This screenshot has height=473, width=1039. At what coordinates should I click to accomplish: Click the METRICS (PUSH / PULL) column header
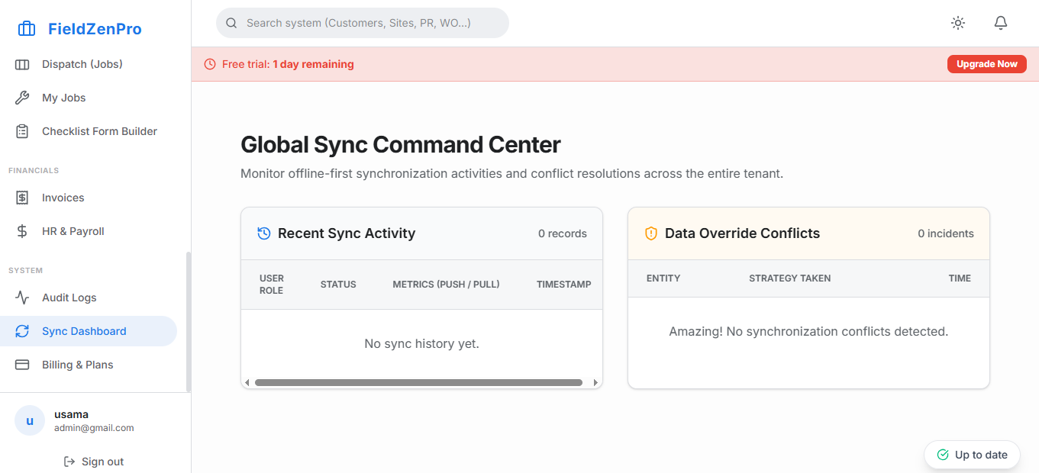pos(446,285)
